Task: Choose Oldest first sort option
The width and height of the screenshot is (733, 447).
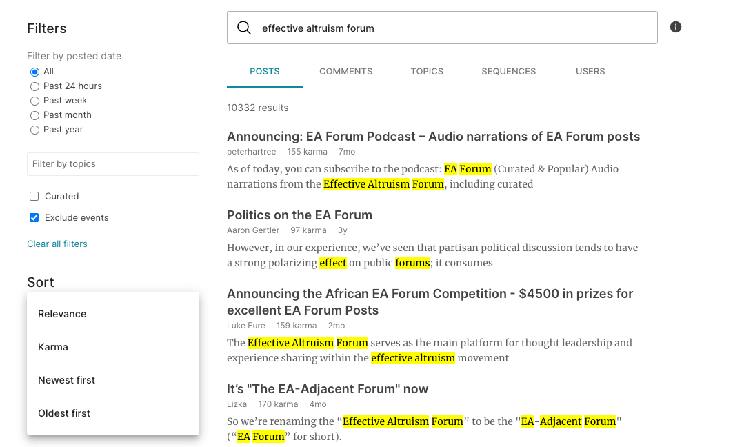Action: pyautogui.click(x=113, y=413)
